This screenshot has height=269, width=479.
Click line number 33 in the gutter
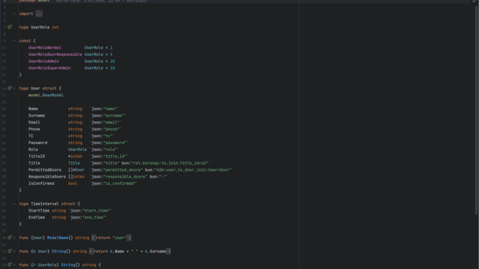point(4,204)
